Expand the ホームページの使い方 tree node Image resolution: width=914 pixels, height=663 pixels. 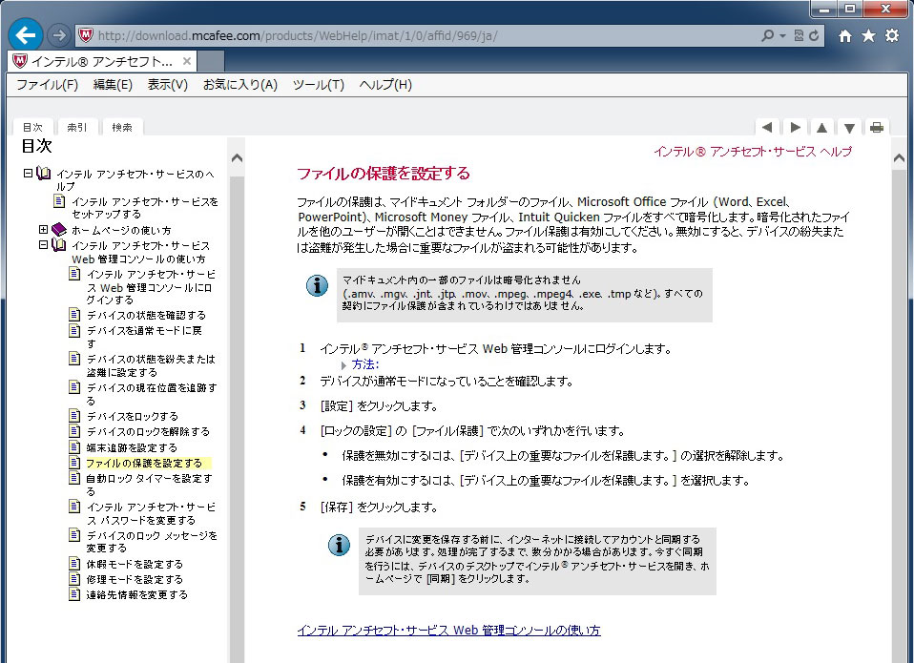[x=44, y=230]
